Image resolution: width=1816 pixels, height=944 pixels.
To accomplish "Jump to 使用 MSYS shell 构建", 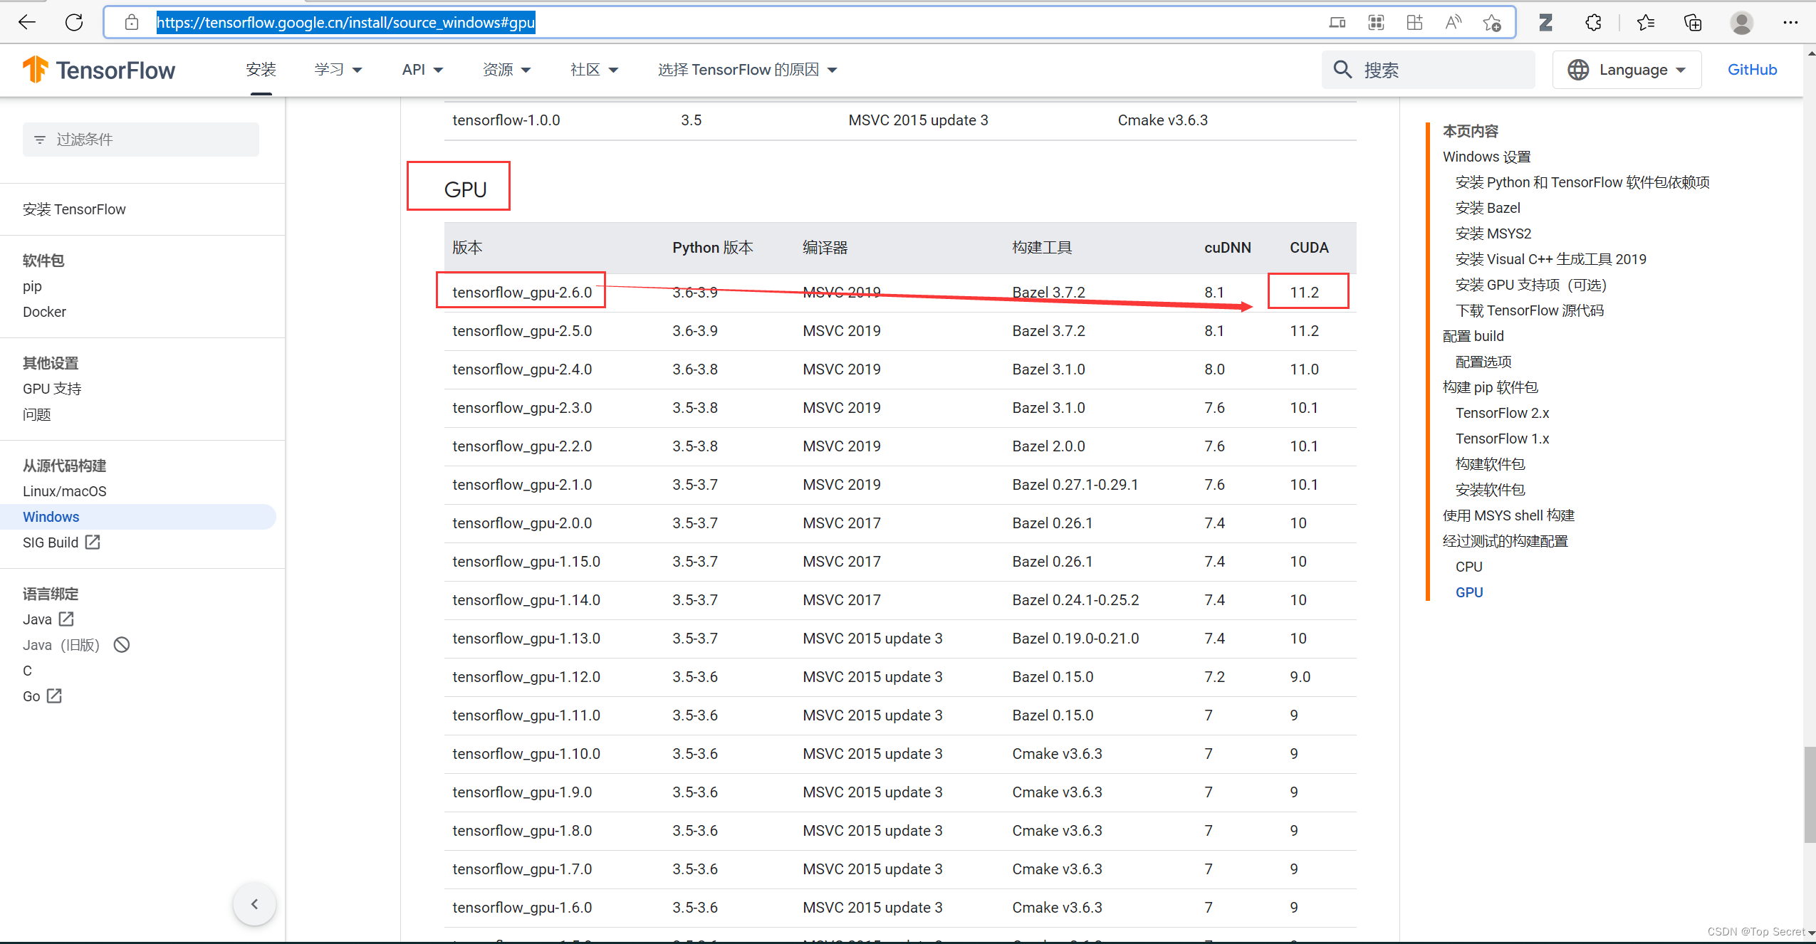I will 1508,515.
